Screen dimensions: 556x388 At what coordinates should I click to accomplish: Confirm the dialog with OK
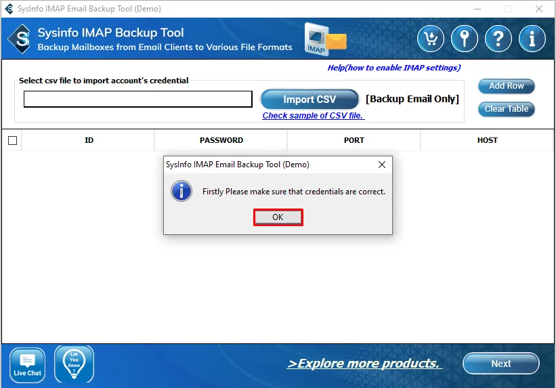[278, 217]
